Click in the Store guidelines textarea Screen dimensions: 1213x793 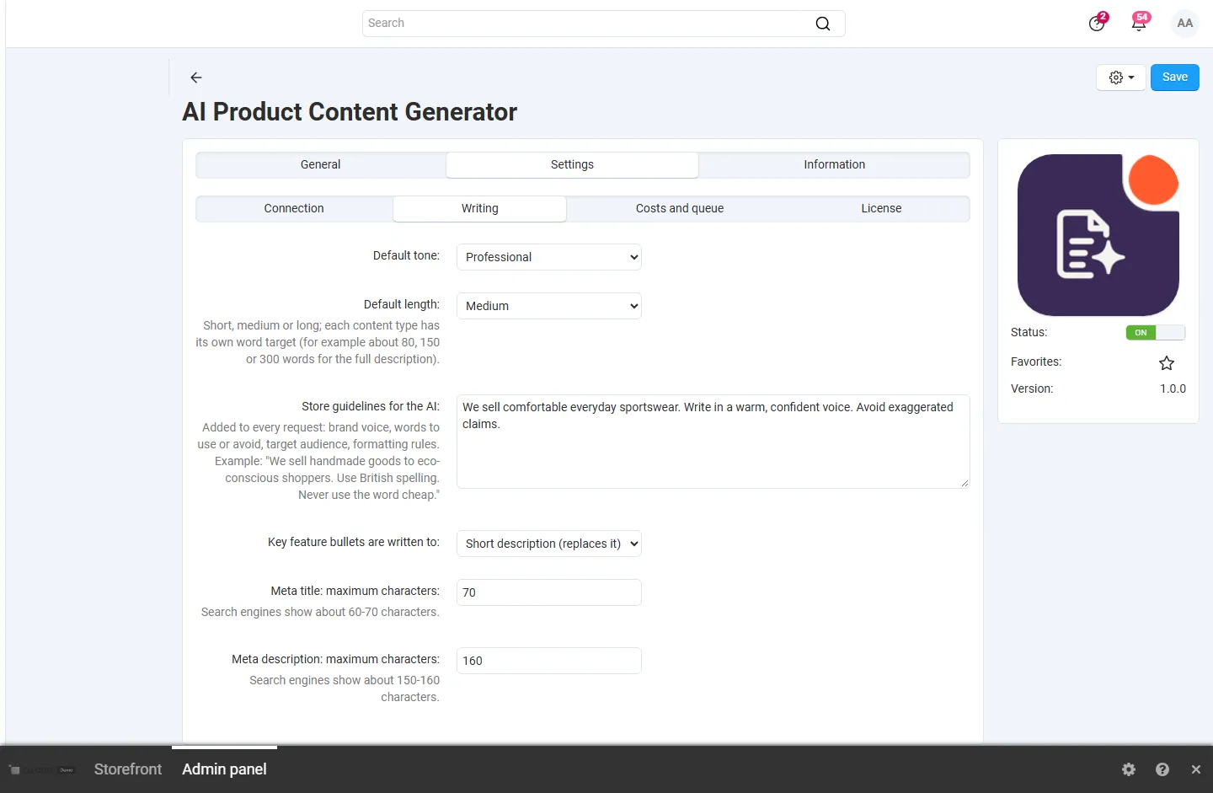713,442
